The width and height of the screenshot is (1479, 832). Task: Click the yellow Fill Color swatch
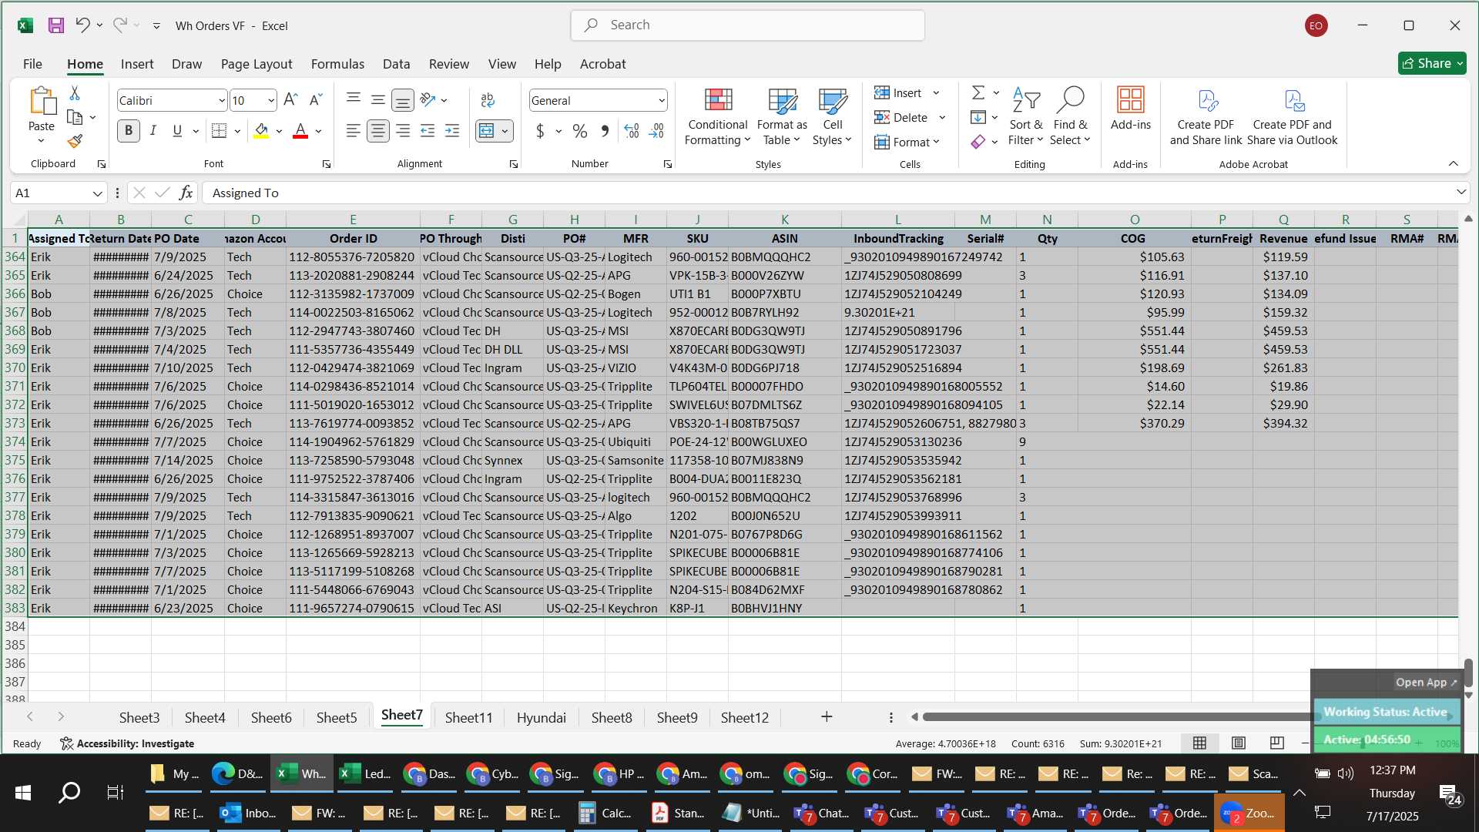[x=261, y=131]
